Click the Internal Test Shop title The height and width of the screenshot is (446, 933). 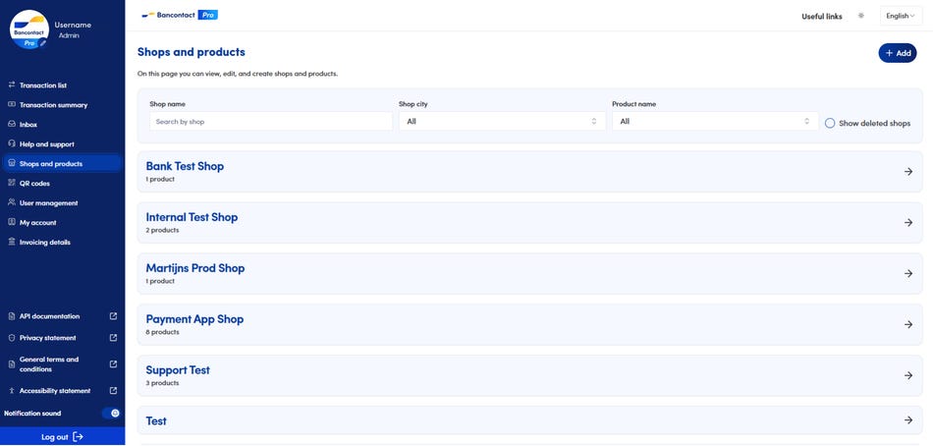[192, 217]
